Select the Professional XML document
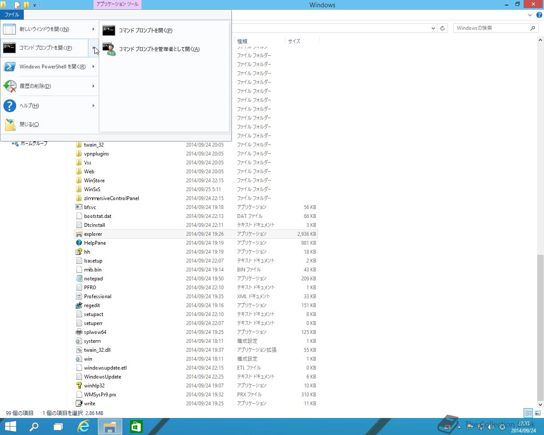The height and width of the screenshot is (435, 544). tap(98, 297)
